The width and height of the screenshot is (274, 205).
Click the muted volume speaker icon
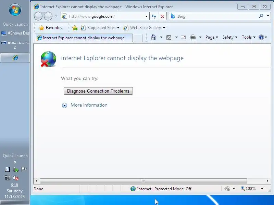(x=16, y=178)
